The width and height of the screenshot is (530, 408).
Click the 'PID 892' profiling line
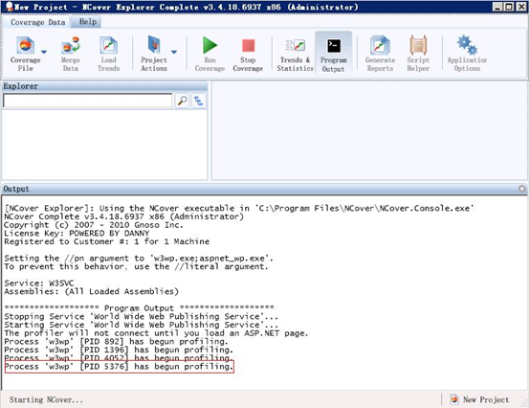click(x=117, y=341)
